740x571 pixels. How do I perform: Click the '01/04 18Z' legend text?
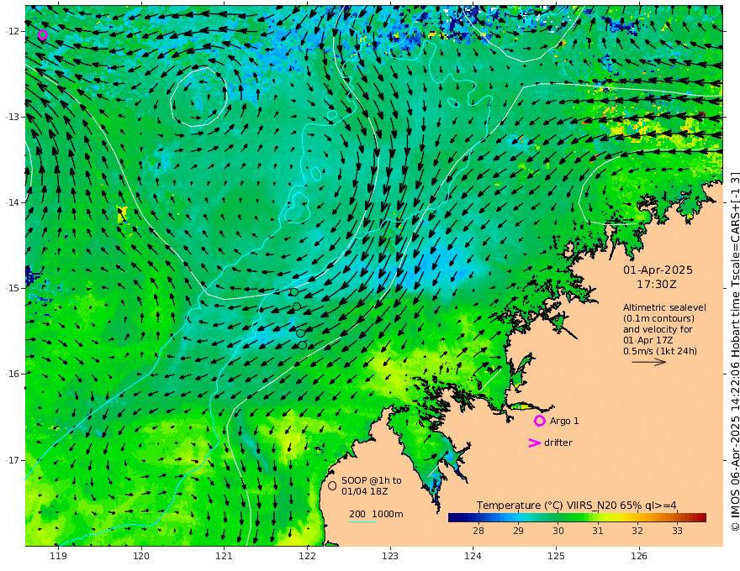click(365, 491)
